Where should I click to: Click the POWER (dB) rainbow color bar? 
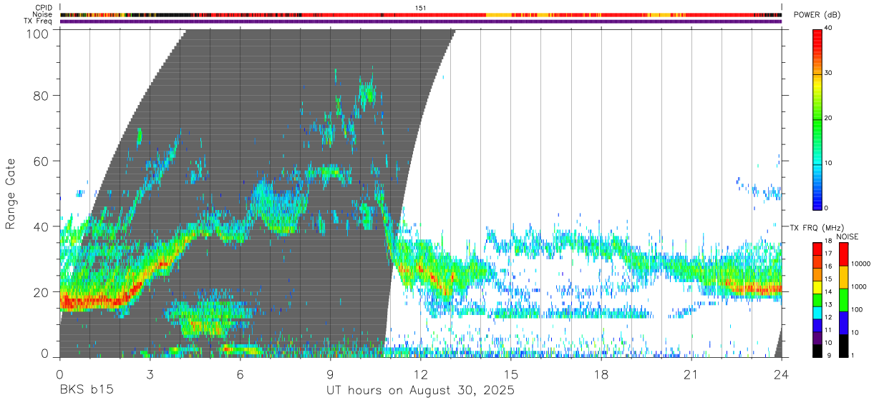817,119
